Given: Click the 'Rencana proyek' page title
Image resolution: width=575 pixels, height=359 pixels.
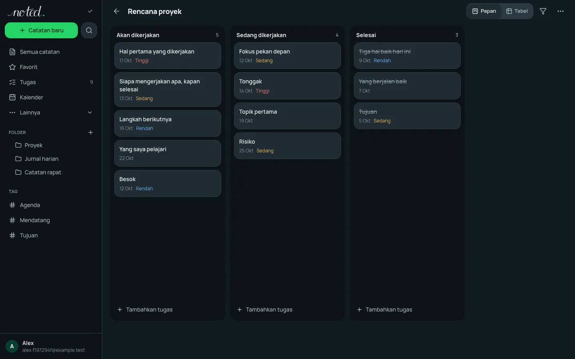Looking at the screenshot, I should click(155, 12).
